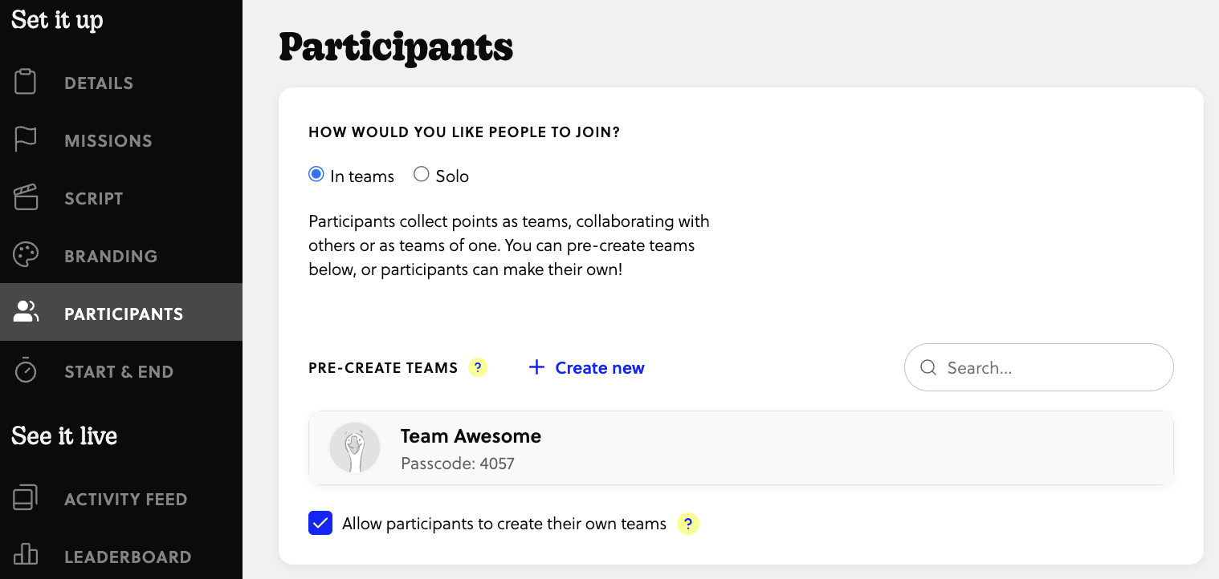Select the Branding palette icon
This screenshot has height=579, width=1219.
[25, 254]
